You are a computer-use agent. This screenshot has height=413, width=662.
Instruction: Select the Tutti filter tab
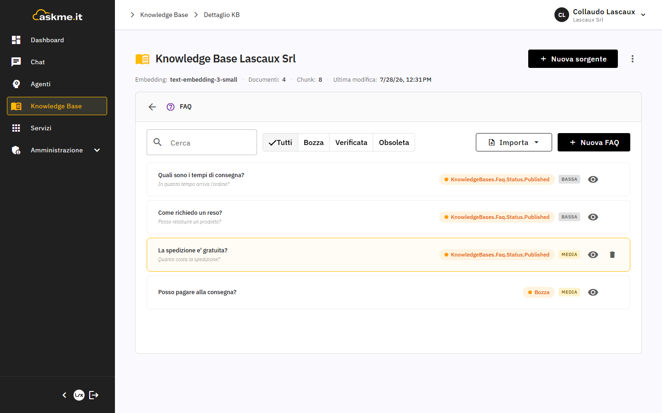coord(280,142)
